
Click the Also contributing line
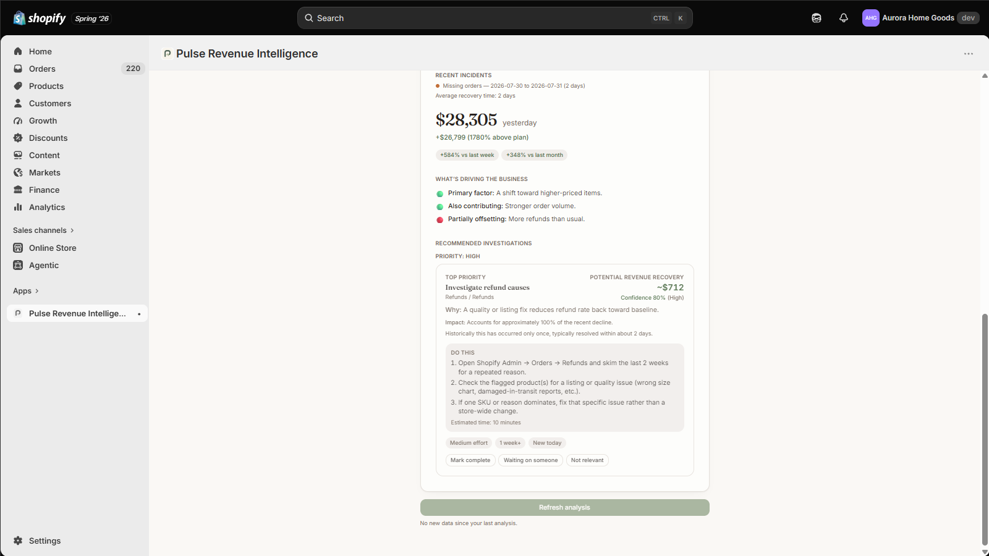[x=506, y=206]
